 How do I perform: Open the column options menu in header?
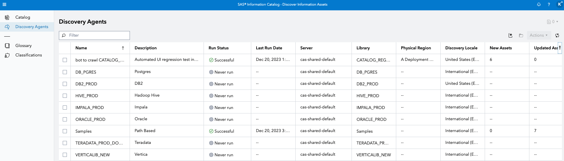click(x=560, y=48)
